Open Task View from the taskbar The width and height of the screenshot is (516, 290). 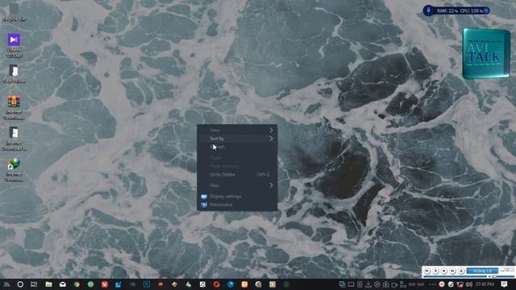click(x=34, y=284)
